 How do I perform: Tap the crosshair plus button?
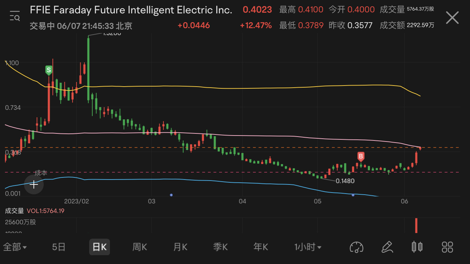point(34,184)
